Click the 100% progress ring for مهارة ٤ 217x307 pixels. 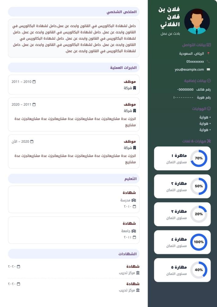point(199,242)
